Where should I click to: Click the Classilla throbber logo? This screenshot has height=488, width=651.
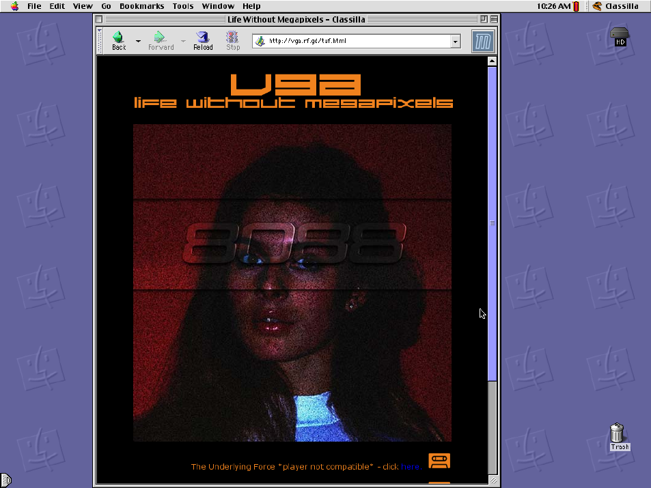point(483,41)
